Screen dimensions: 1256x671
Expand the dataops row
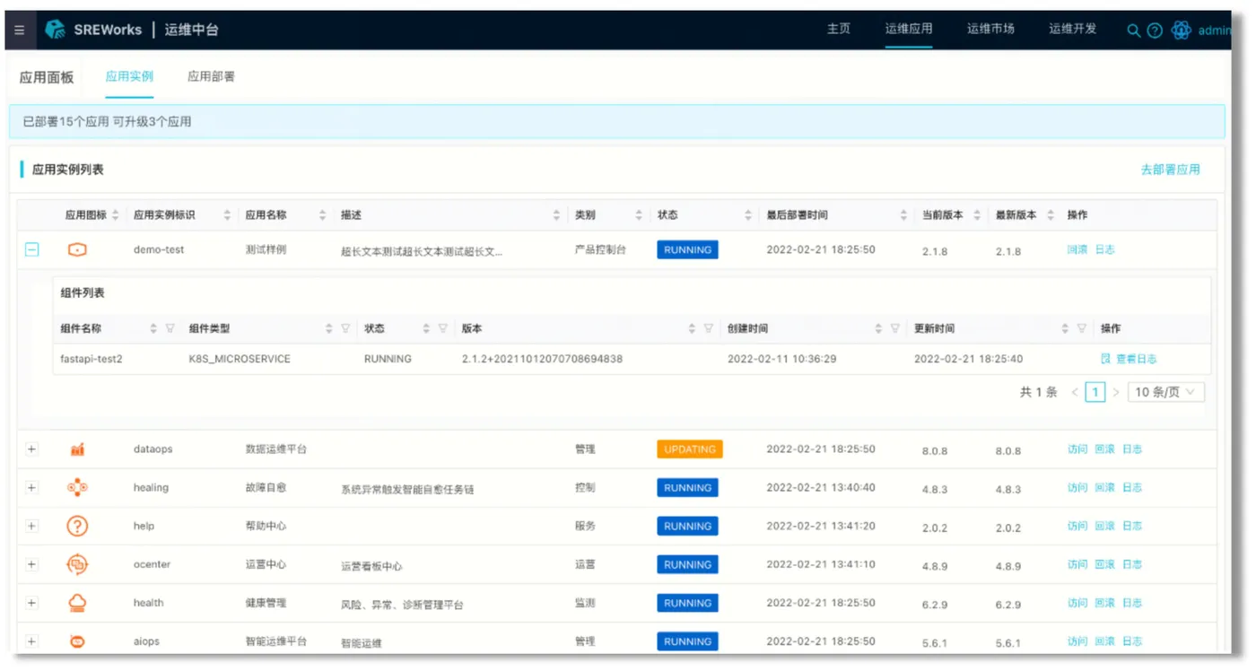31,449
